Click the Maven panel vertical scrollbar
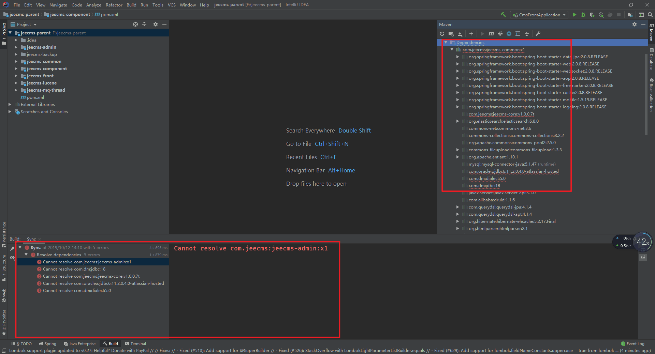Image resolution: width=655 pixels, height=354 pixels. pyautogui.click(x=646, y=95)
